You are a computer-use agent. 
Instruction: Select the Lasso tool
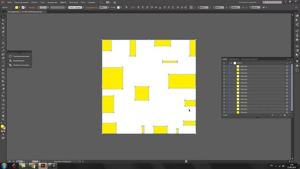3,28
